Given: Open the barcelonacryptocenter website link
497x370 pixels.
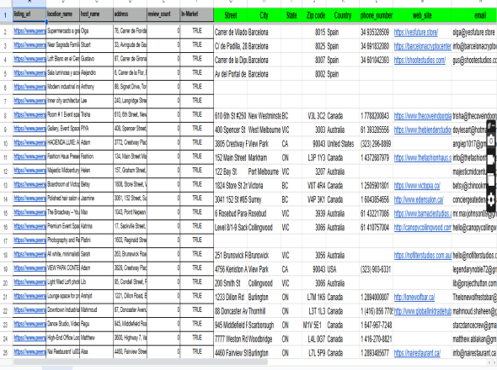Looking at the screenshot, I should (423, 46).
